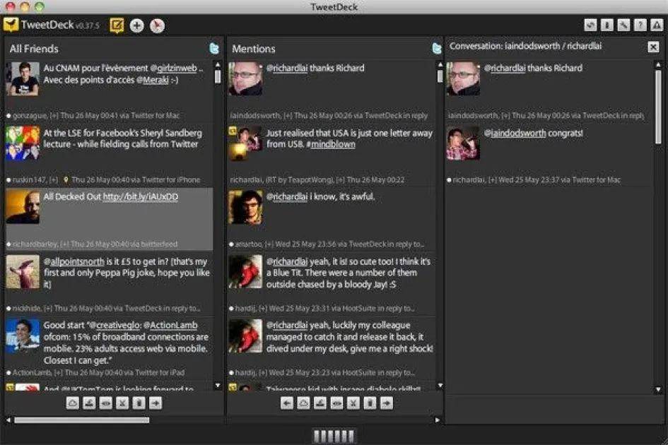
Task: Click the top-right icon next to refresh
Action: (x=607, y=25)
